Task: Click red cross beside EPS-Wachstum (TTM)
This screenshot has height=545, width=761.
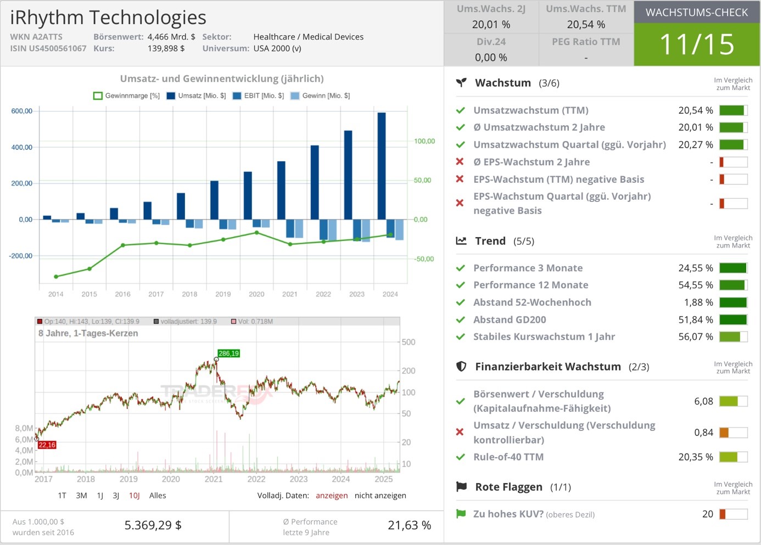Action: pyautogui.click(x=460, y=179)
